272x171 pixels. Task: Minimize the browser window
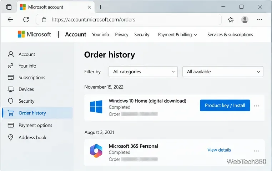point(223,7)
